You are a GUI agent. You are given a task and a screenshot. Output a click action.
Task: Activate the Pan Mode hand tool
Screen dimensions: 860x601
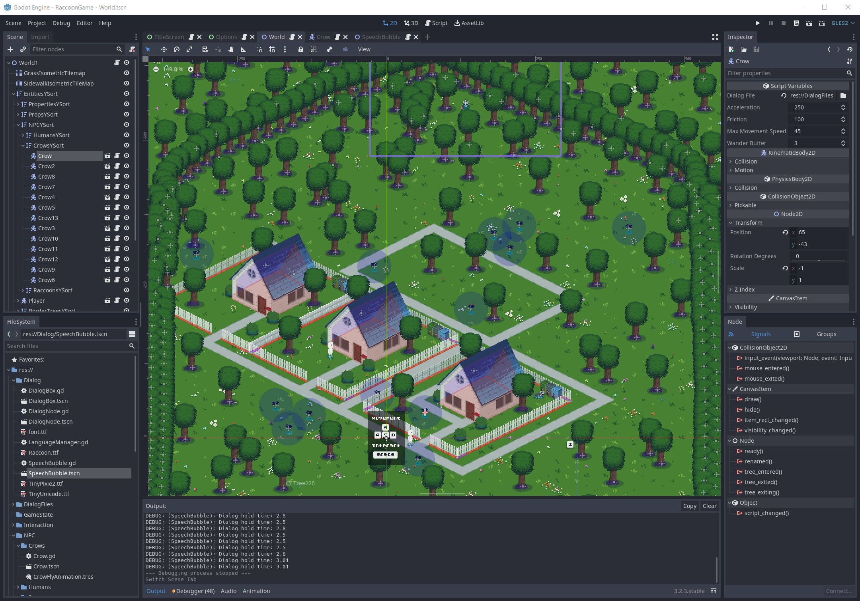[231, 49]
